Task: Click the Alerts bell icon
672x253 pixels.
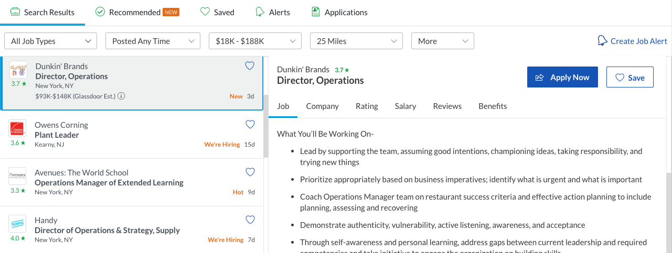Action: [260, 12]
